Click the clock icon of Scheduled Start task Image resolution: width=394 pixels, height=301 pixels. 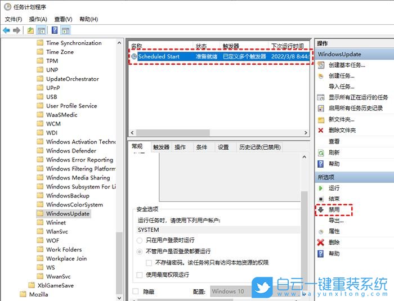coord(134,56)
